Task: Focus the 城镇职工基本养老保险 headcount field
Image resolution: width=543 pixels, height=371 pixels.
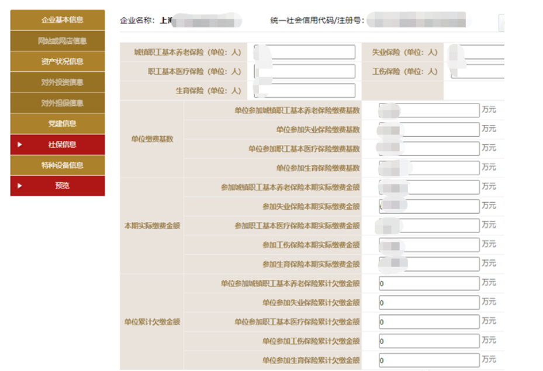Action: click(x=305, y=52)
